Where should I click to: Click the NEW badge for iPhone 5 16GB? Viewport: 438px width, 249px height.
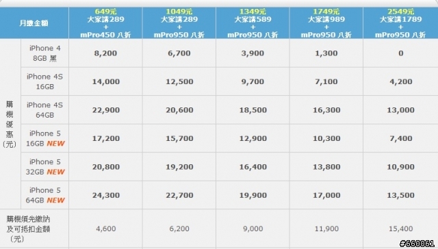click(55, 144)
